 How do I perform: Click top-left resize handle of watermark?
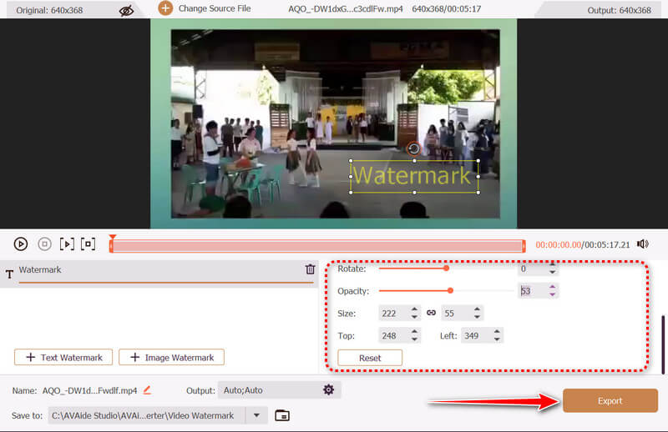click(351, 161)
